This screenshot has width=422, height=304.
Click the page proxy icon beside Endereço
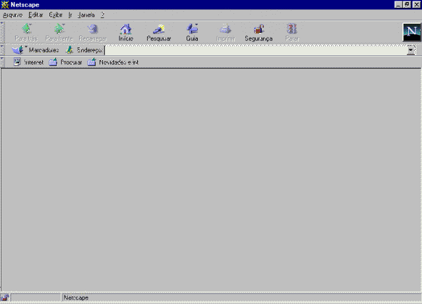(69, 50)
